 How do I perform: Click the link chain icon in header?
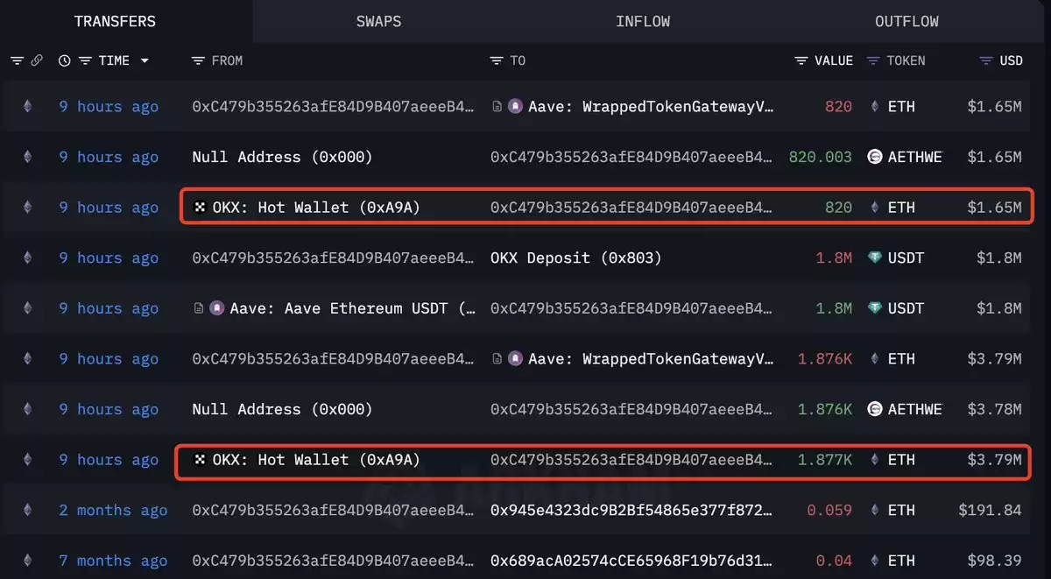pos(37,60)
